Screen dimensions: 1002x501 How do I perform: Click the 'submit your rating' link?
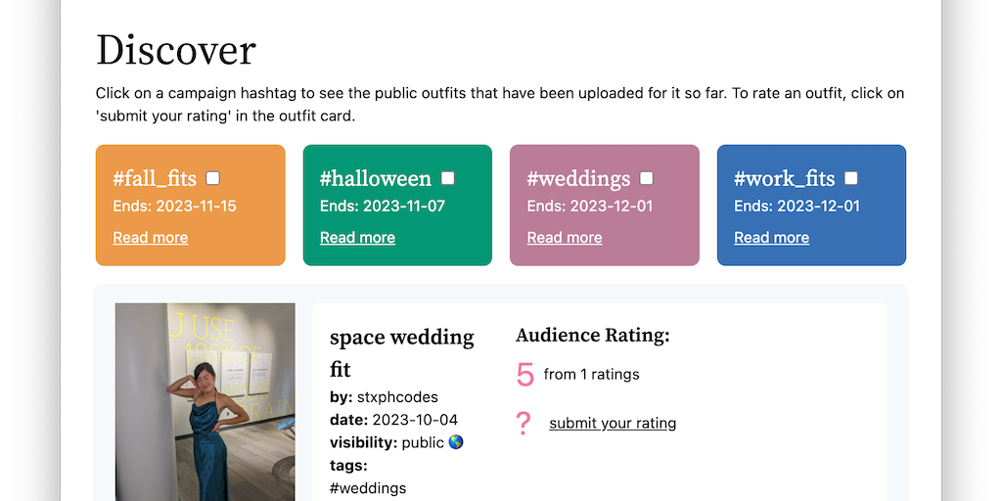[x=613, y=424]
